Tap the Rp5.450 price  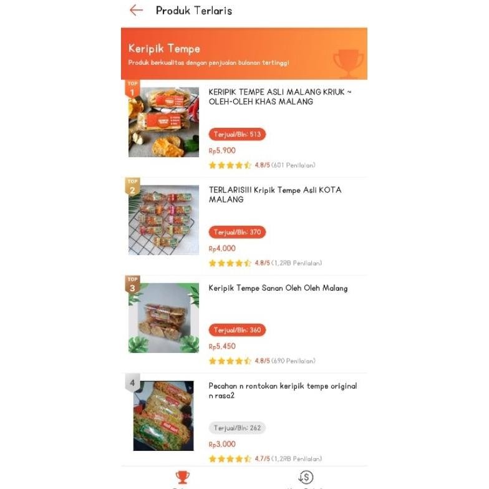point(222,346)
